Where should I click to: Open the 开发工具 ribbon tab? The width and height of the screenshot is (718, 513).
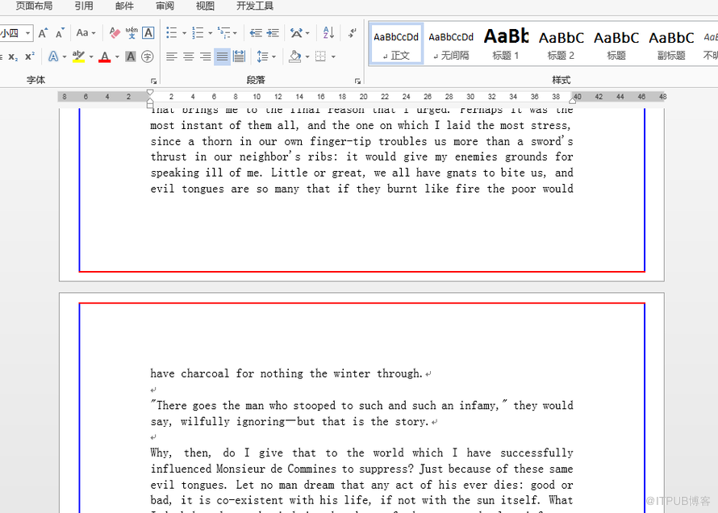point(255,6)
